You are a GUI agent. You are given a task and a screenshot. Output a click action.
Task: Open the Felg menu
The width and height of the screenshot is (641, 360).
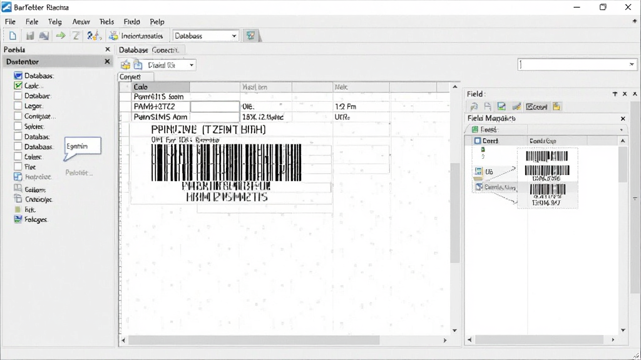tap(55, 22)
